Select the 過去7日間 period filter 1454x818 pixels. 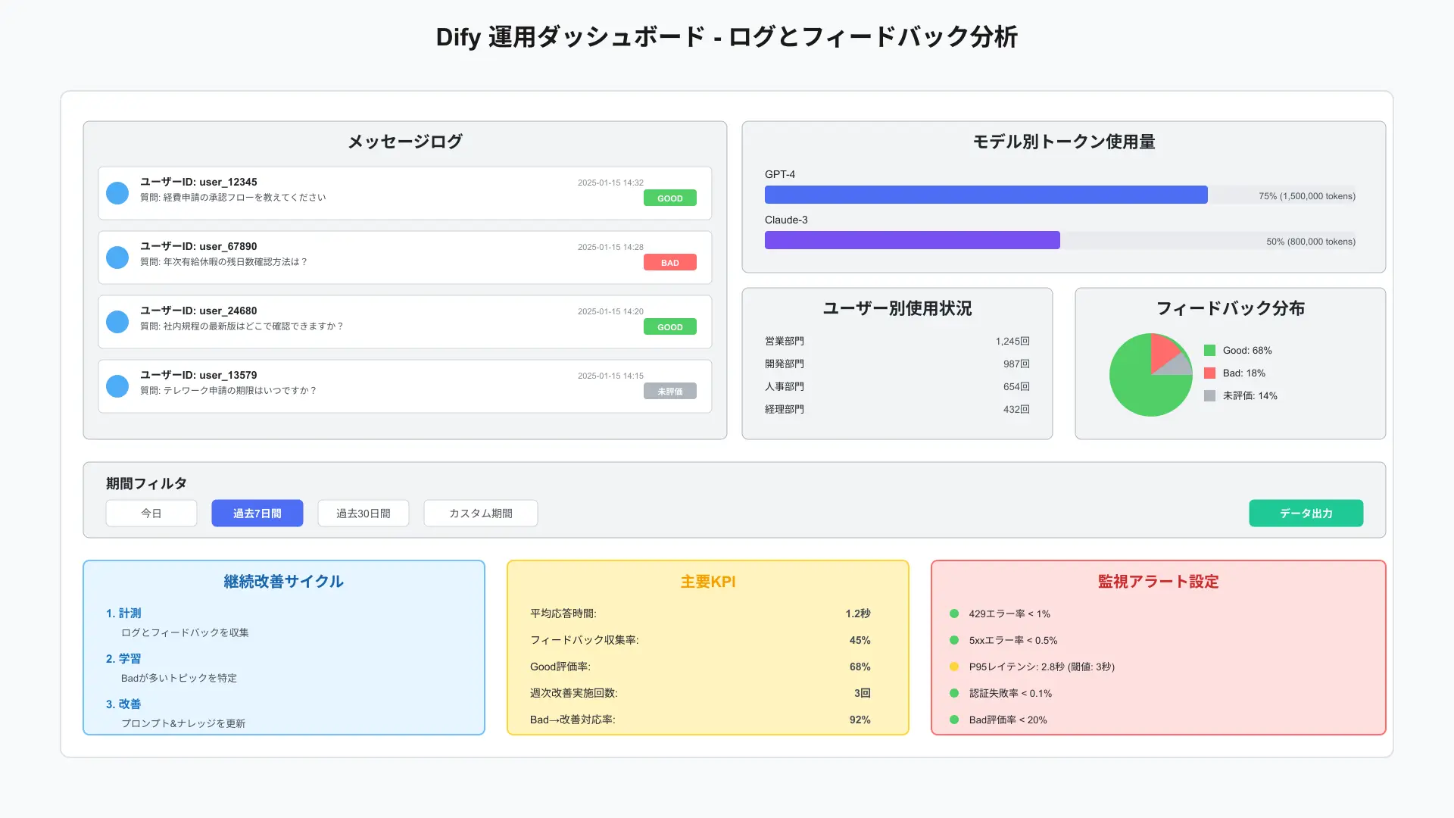tap(257, 514)
